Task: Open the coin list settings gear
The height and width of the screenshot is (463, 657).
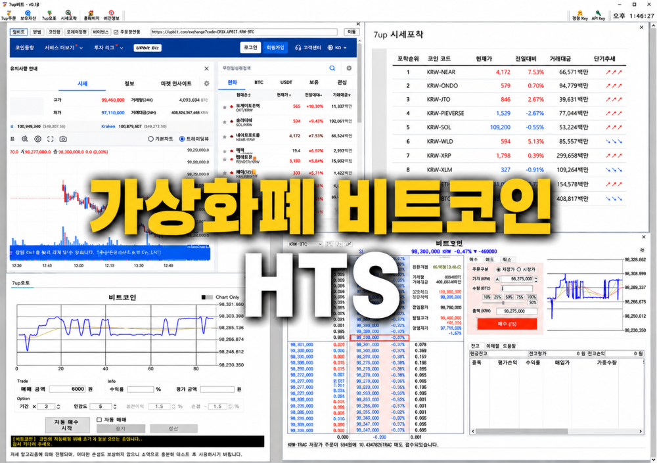Action: [x=349, y=68]
